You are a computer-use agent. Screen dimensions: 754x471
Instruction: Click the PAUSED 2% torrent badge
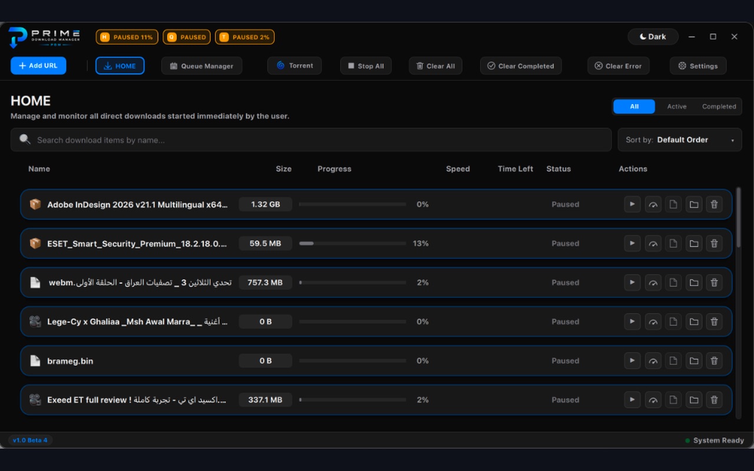coord(244,37)
